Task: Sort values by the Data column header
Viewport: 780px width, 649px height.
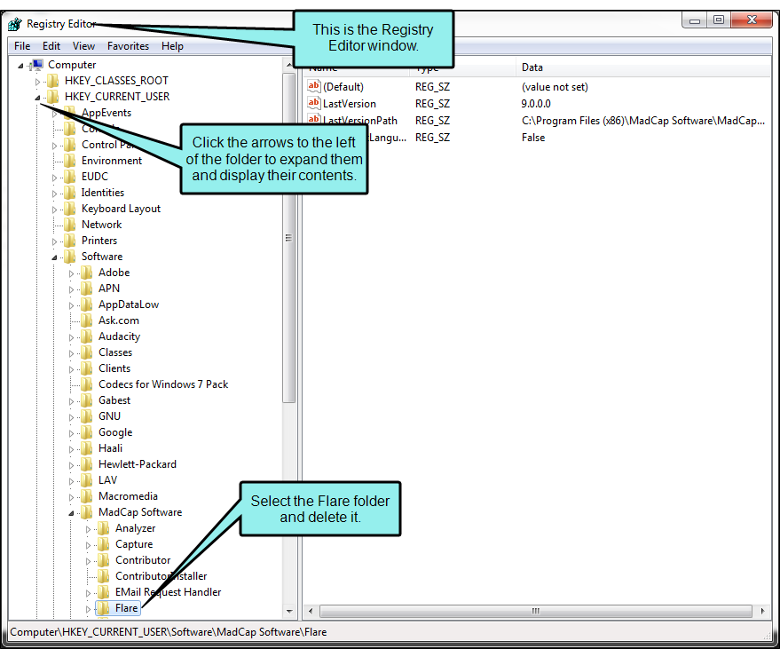Action: (532, 67)
